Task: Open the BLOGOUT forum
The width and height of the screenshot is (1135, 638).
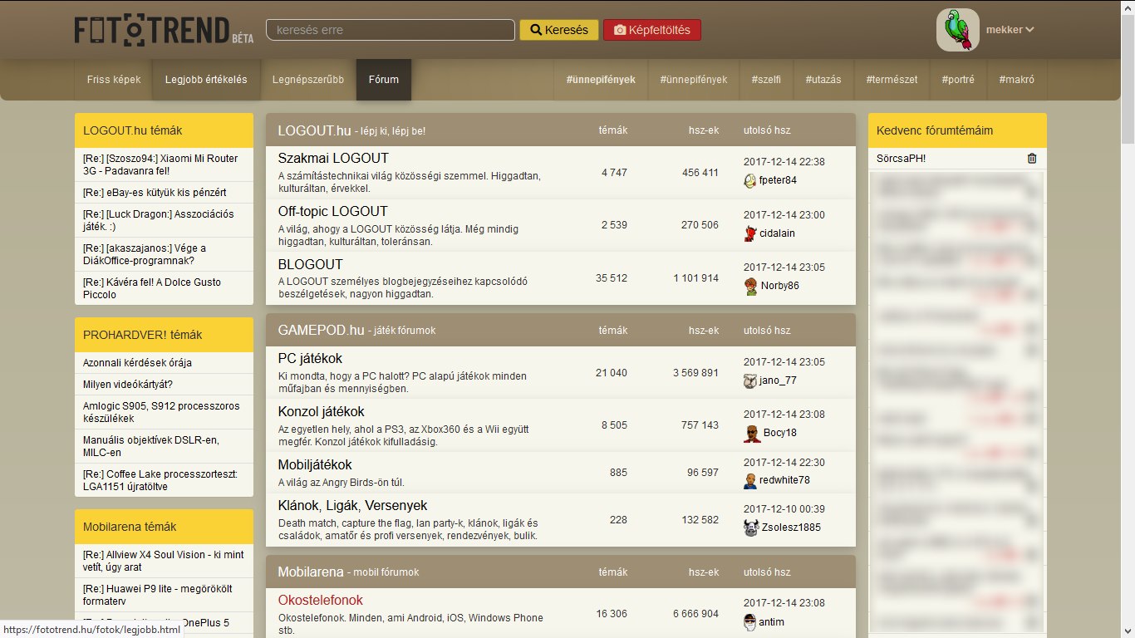Action: pos(311,264)
